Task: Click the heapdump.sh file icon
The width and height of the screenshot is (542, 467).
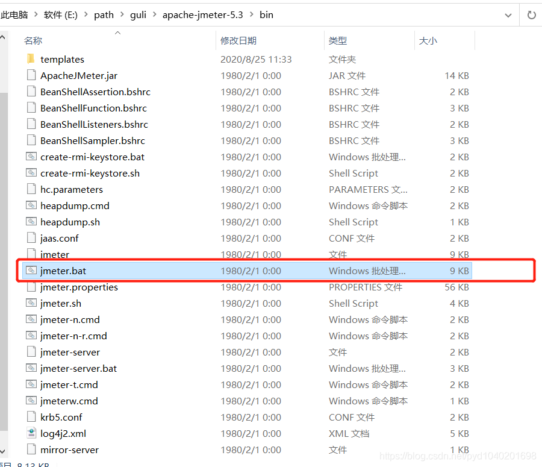Action: click(x=31, y=221)
